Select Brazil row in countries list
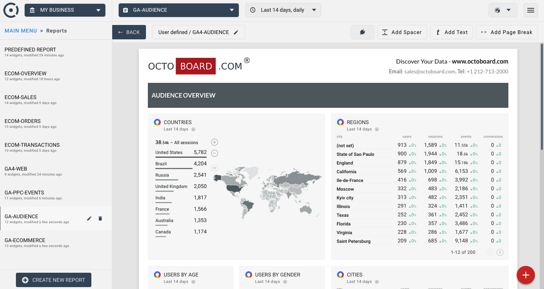 [181, 164]
